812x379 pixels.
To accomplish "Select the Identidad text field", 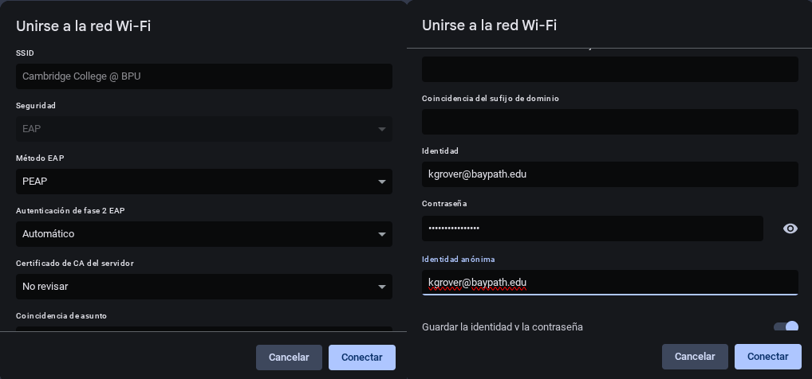I will pyautogui.click(x=609, y=174).
